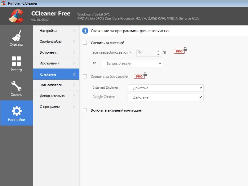Click the version text v5.18.5607
This screenshot has height=186, width=248.
[40, 20]
